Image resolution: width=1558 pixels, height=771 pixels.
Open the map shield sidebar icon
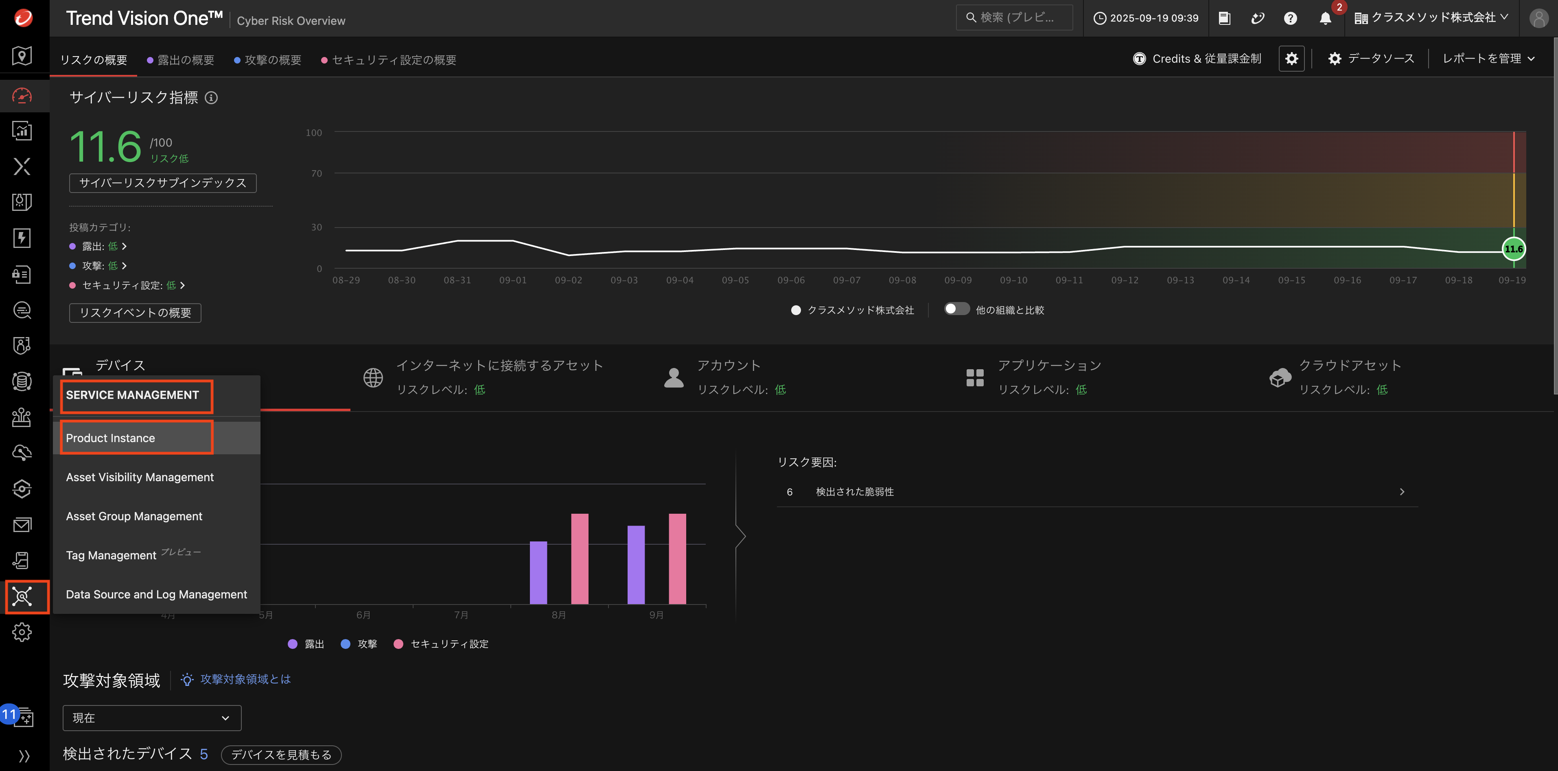22,56
